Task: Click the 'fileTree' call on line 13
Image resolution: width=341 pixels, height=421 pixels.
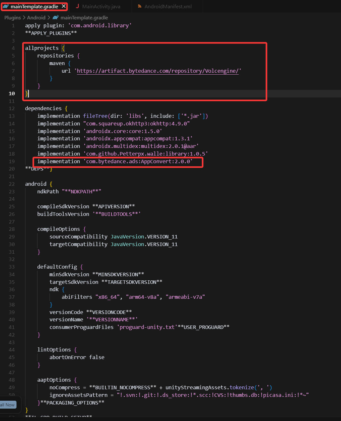Action: click(95, 116)
